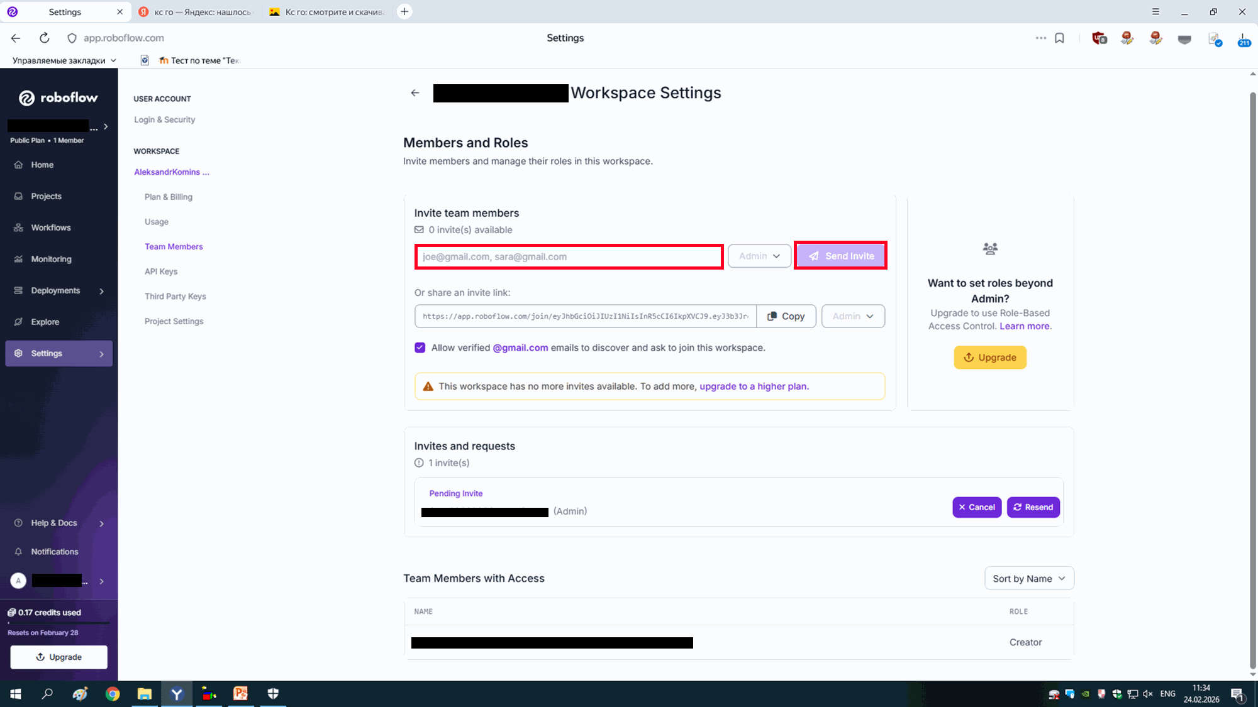Image resolution: width=1258 pixels, height=707 pixels.
Task: Open the Управляемые закладки bookmarks dropdown
Action: coord(64,60)
